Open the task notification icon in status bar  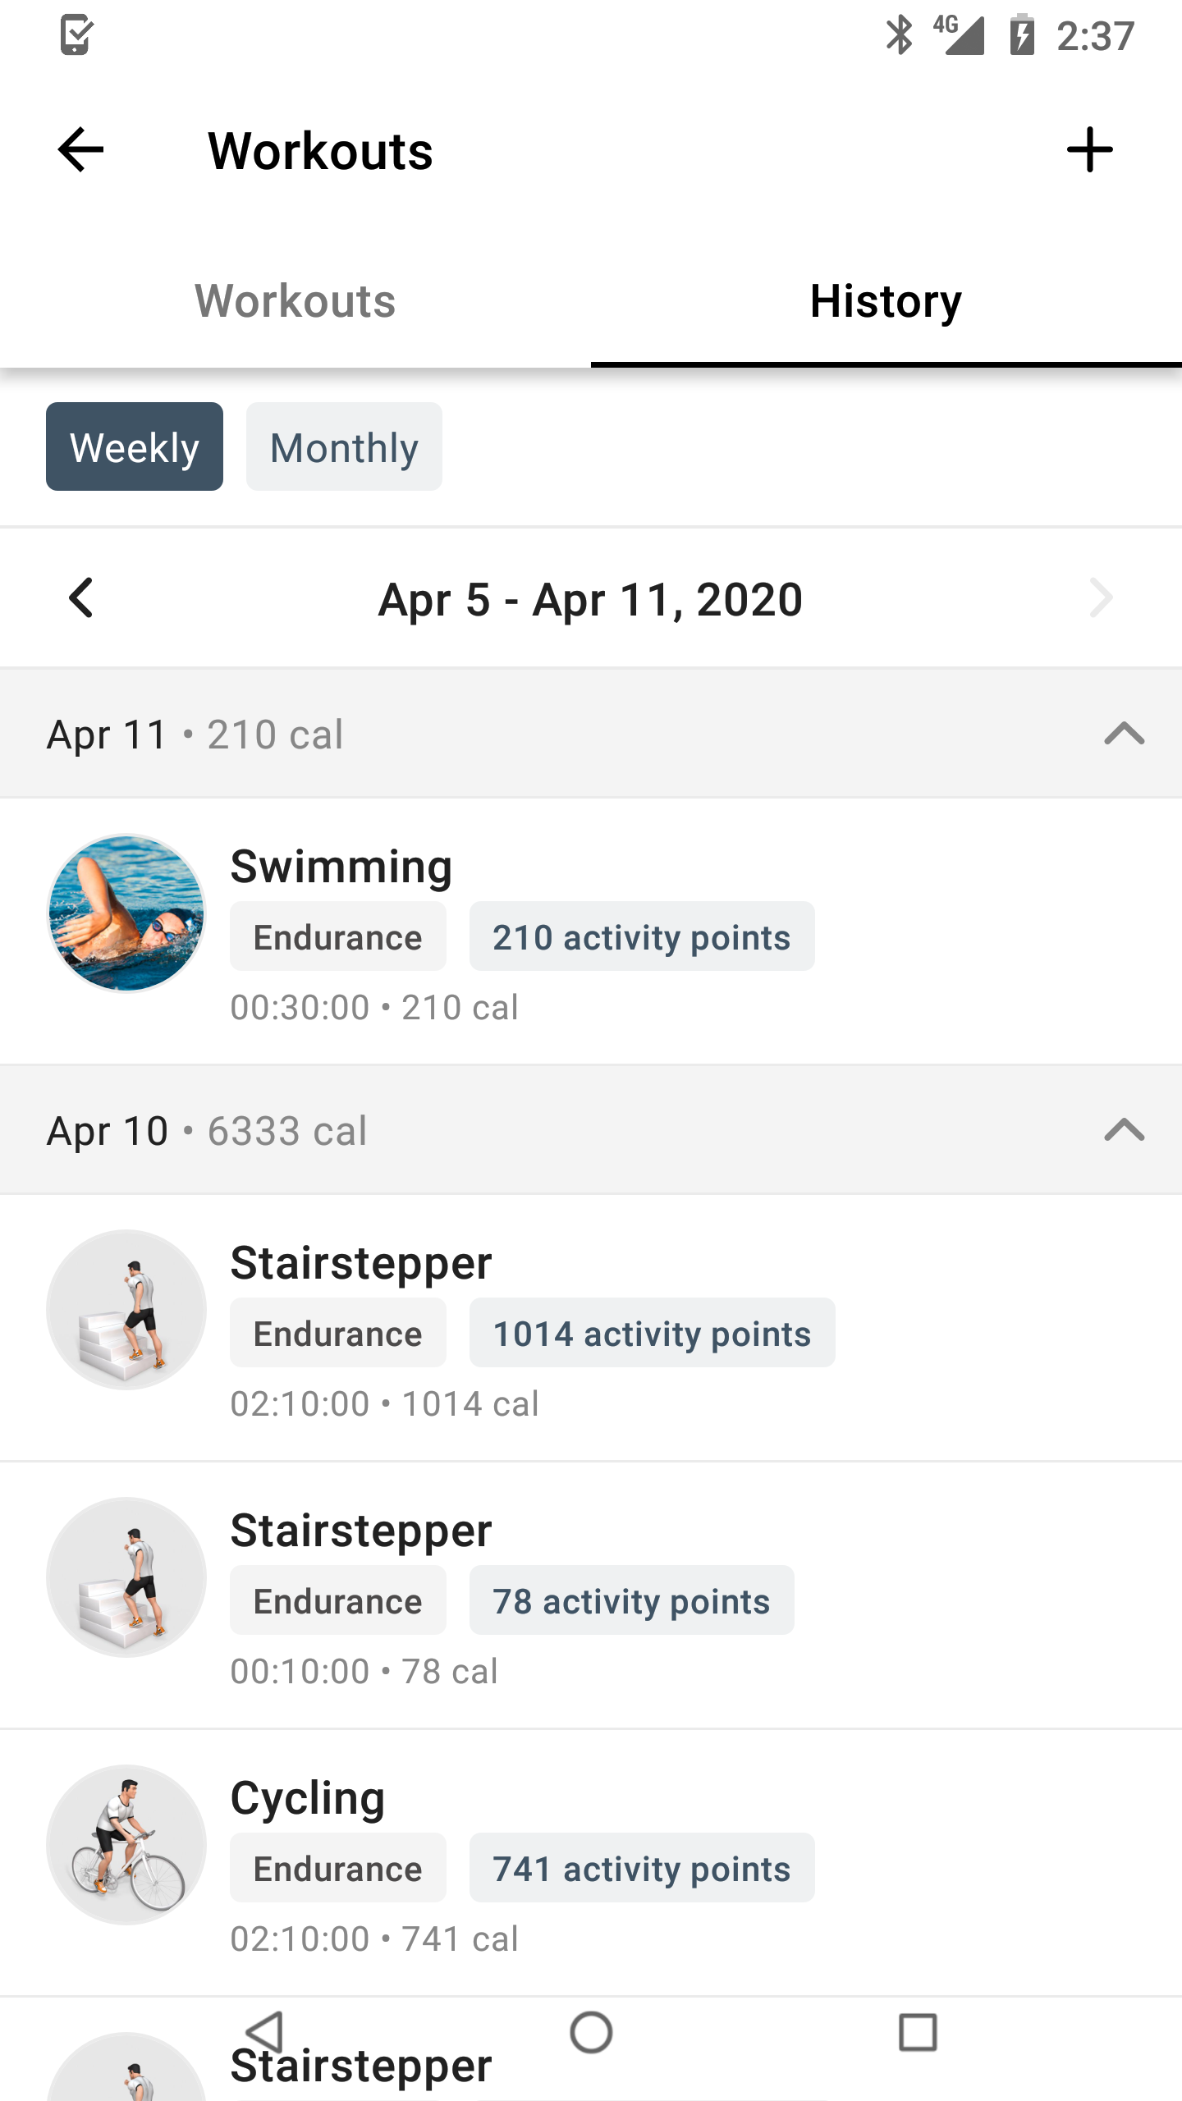(x=76, y=35)
